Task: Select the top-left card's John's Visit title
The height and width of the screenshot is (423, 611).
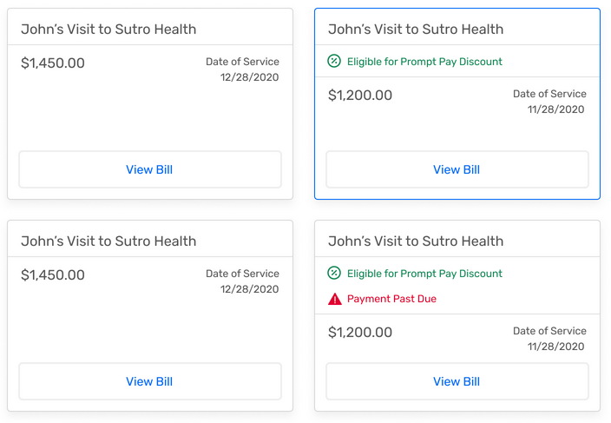Action: pyautogui.click(x=108, y=30)
